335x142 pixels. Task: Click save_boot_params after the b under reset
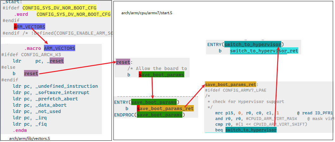[161, 74]
